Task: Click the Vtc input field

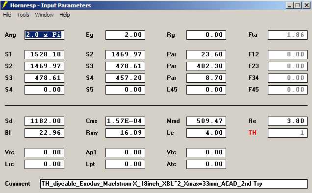Action: (206, 152)
